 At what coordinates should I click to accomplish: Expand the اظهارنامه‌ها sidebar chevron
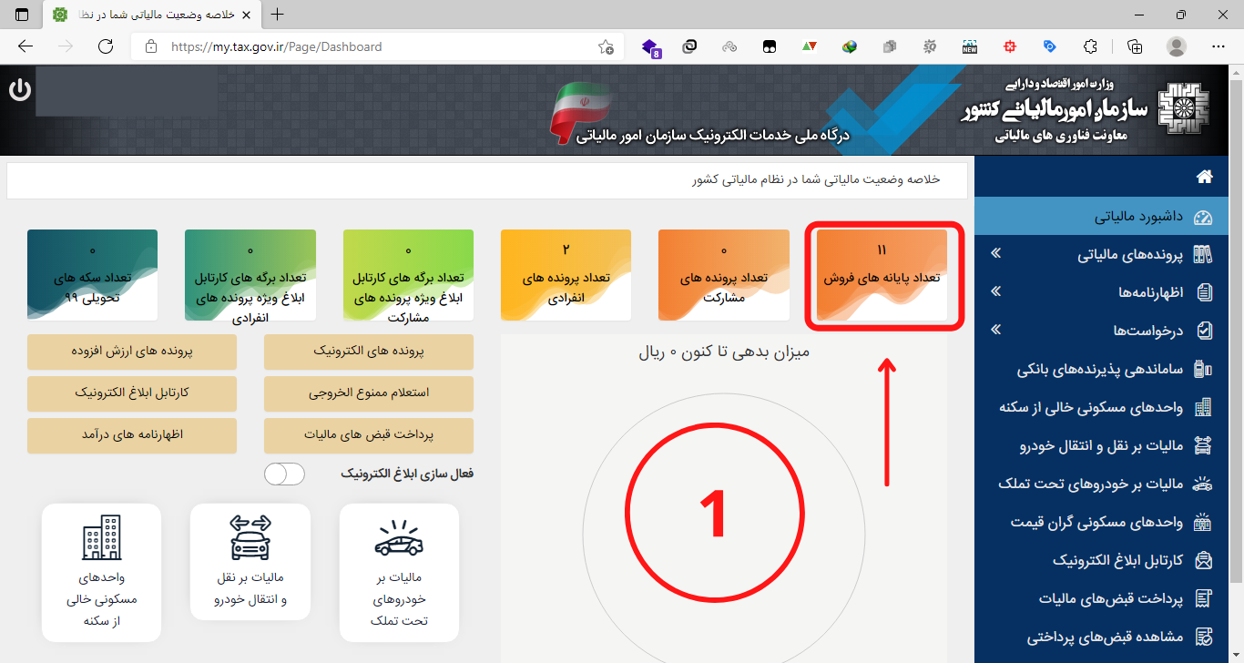point(995,291)
